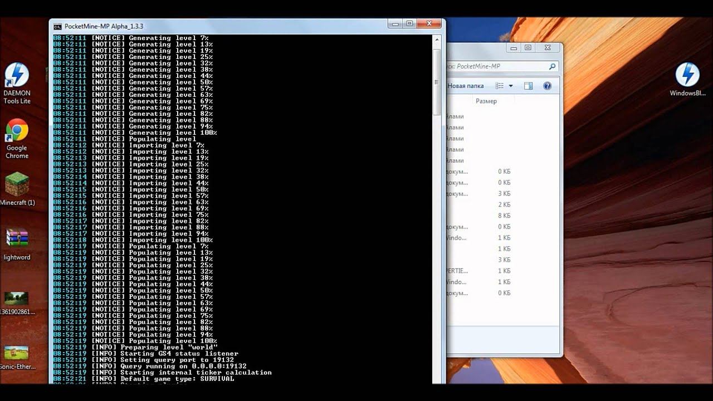Viewport: 713px width, 401px height.
Task: Minimize the Explorer window
Action: (514, 48)
